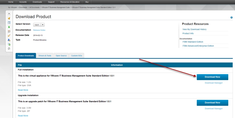Viewport: 235px width, 118px height.
Task: Open the Select Version dropdown showing 1.0.1
Action: pyautogui.click(x=39, y=25)
